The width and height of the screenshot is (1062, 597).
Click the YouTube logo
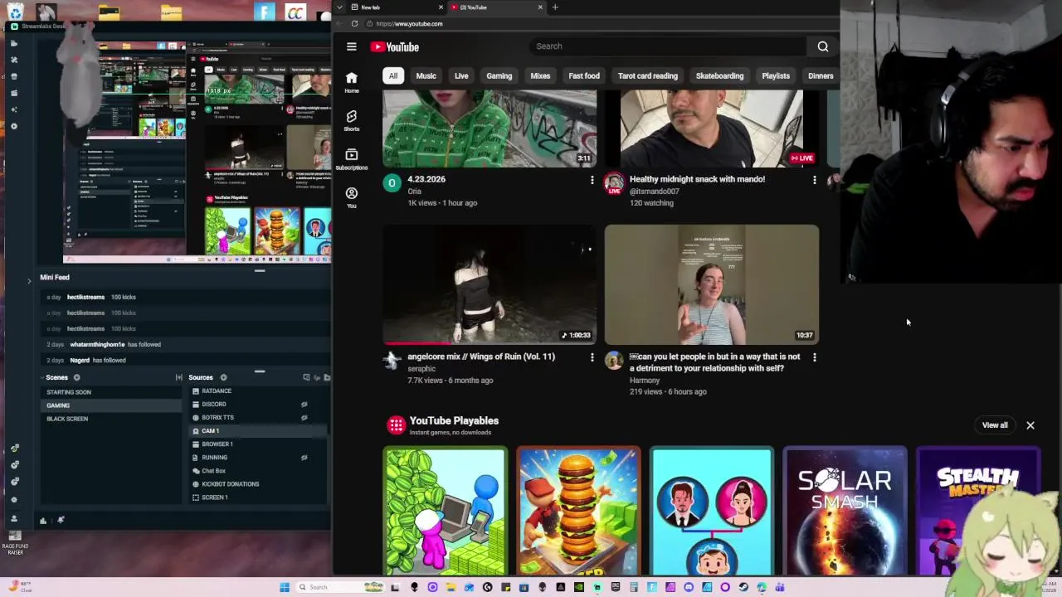coord(395,47)
